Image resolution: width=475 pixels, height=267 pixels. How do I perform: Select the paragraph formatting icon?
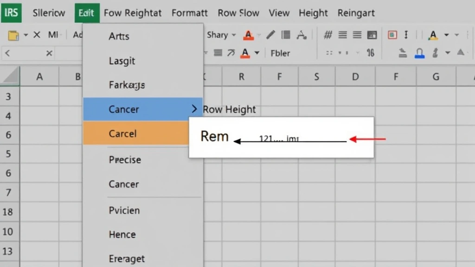coord(287,35)
